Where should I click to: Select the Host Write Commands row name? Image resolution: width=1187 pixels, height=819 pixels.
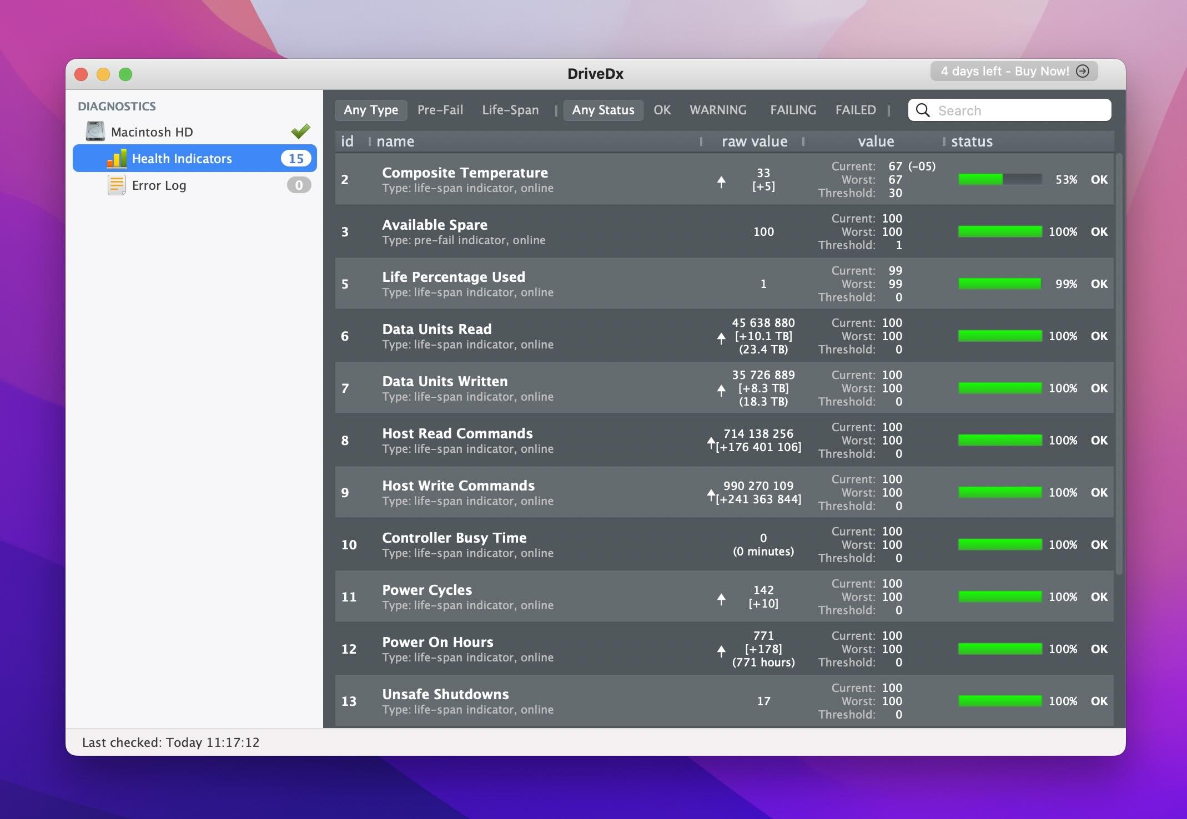(459, 486)
